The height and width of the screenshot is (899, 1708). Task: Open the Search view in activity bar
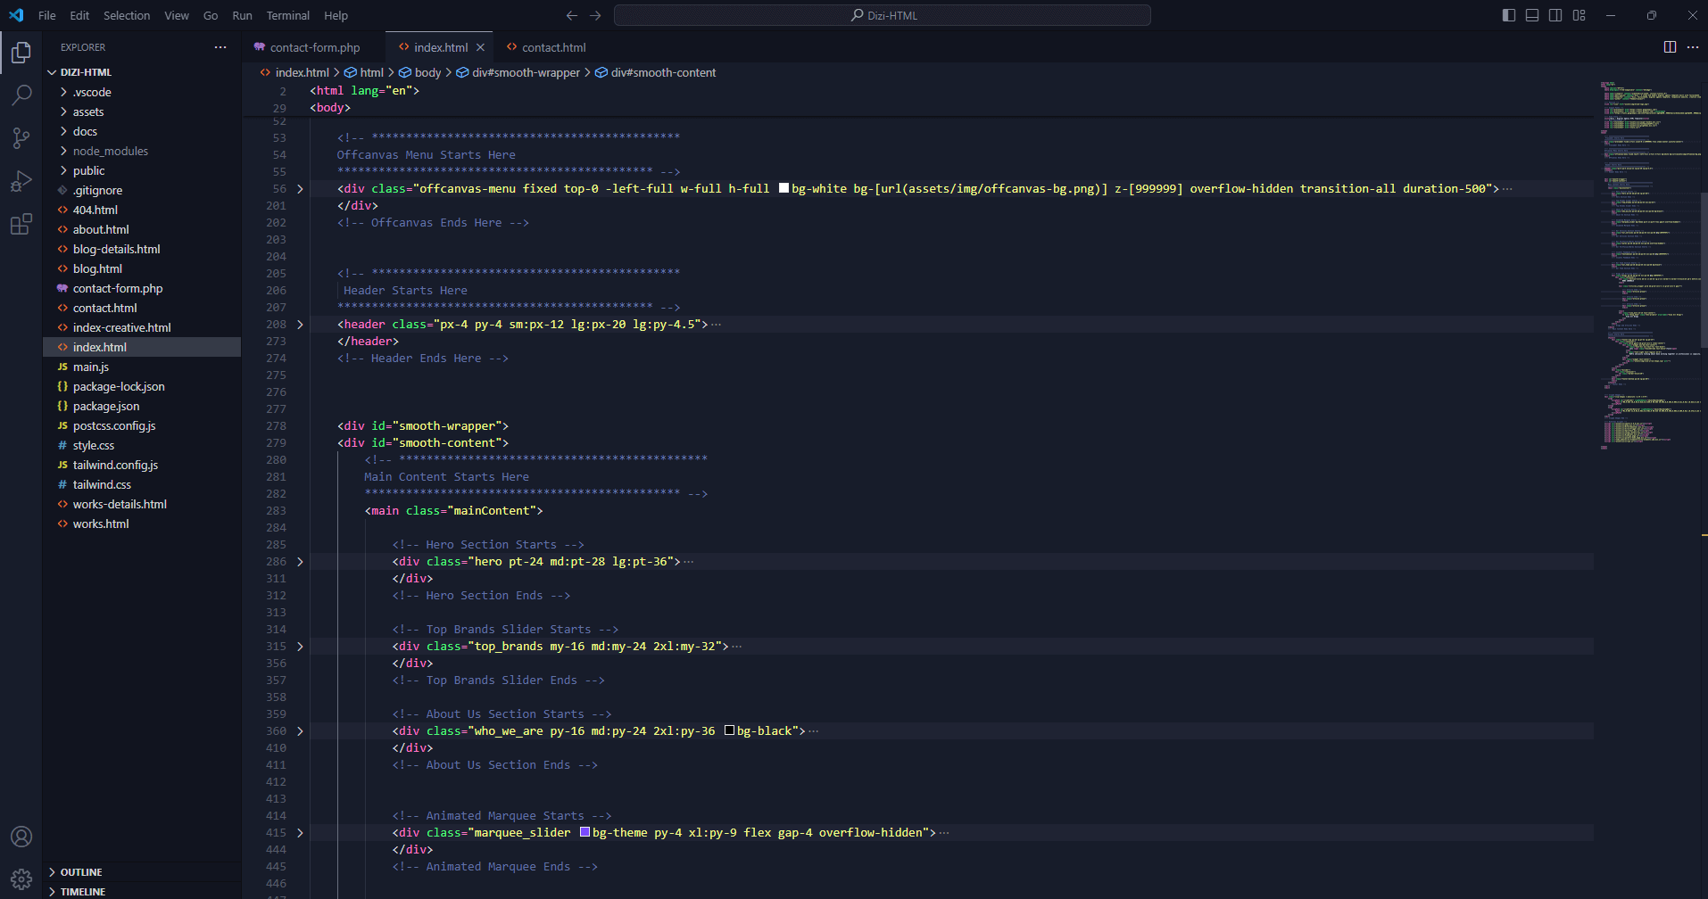(x=21, y=95)
